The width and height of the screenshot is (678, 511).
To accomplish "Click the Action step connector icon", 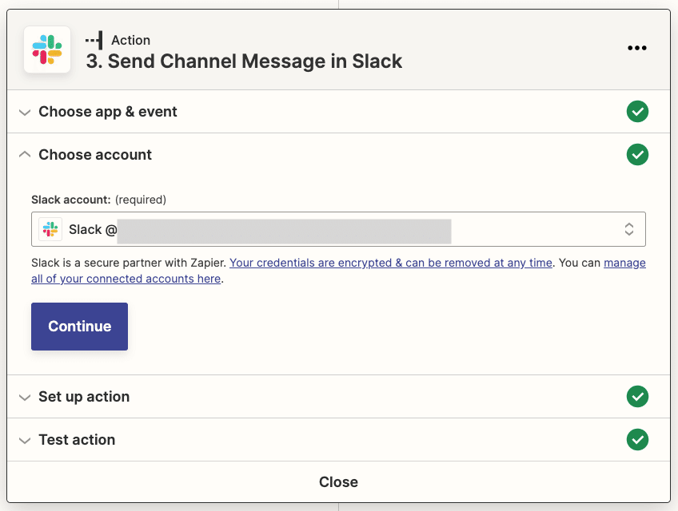I will pyautogui.click(x=94, y=40).
